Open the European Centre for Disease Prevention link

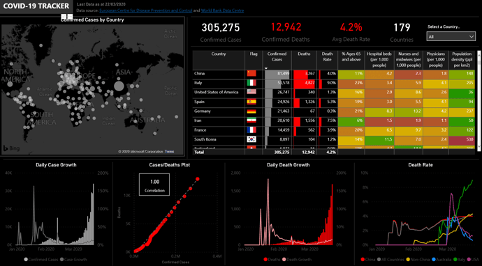click(x=146, y=10)
